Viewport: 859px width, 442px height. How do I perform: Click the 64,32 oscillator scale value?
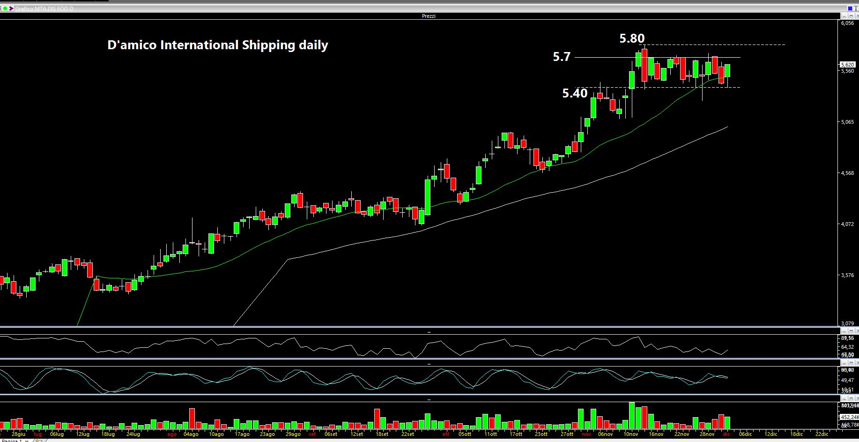click(x=847, y=347)
